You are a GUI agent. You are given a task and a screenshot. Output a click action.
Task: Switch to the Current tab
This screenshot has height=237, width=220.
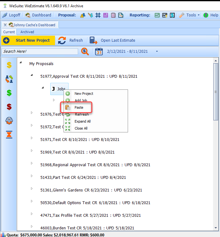point(9,32)
